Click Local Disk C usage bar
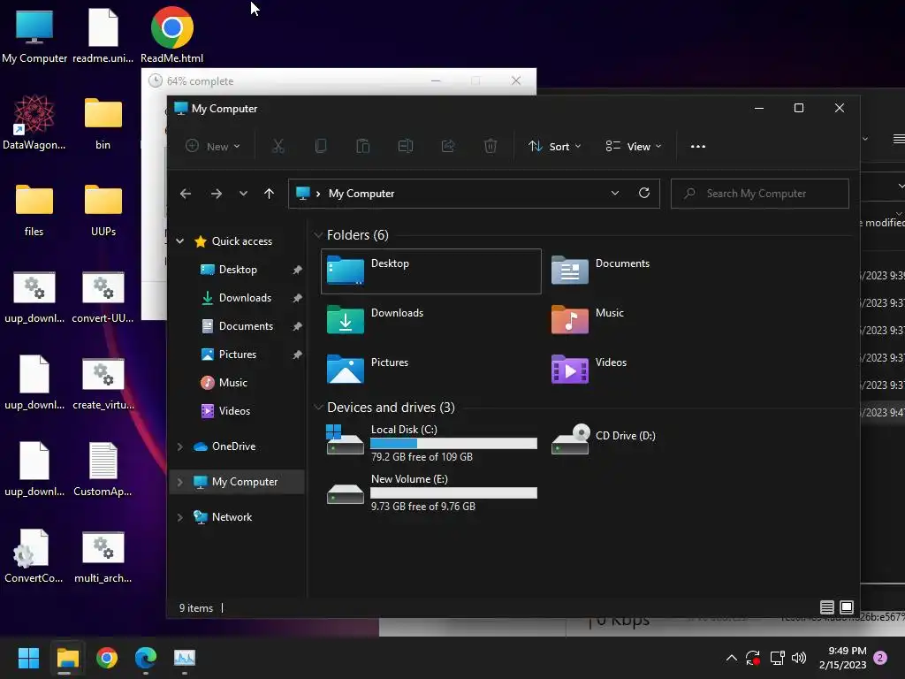The width and height of the screenshot is (905, 679). pos(453,444)
